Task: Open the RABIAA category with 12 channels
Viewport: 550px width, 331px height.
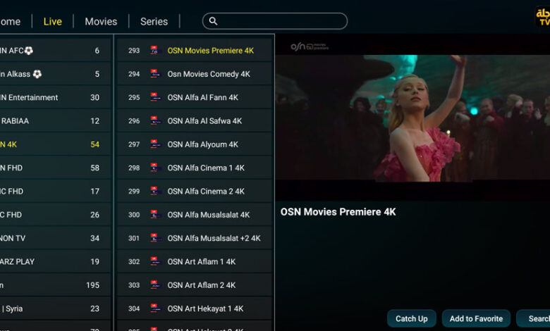Action: (53, 121)
